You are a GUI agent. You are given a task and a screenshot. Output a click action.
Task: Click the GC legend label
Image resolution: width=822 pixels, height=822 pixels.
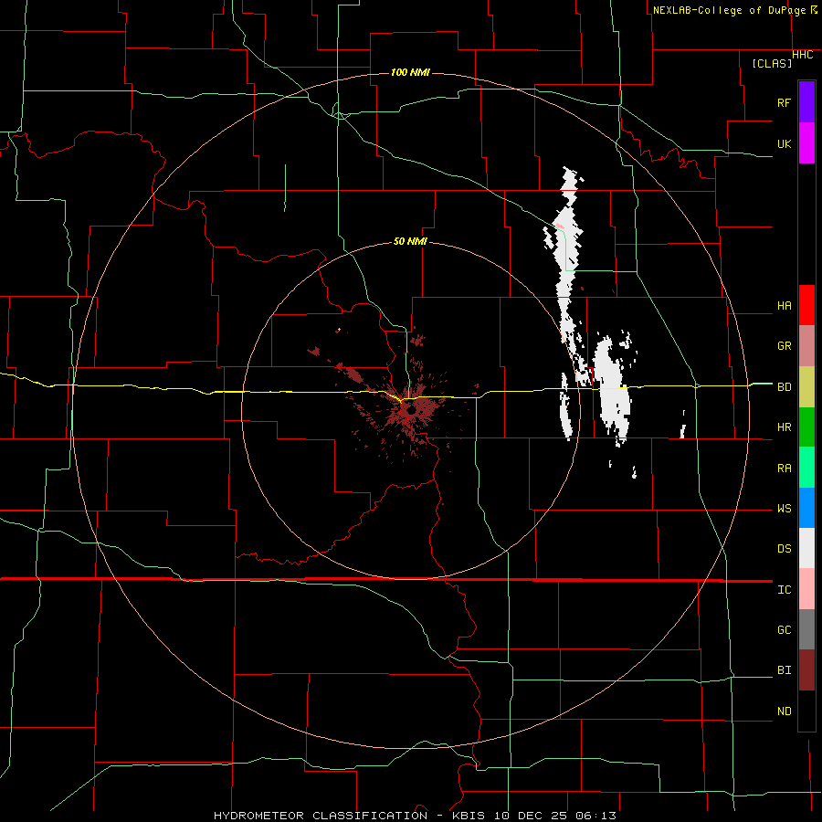coord(784,630)
